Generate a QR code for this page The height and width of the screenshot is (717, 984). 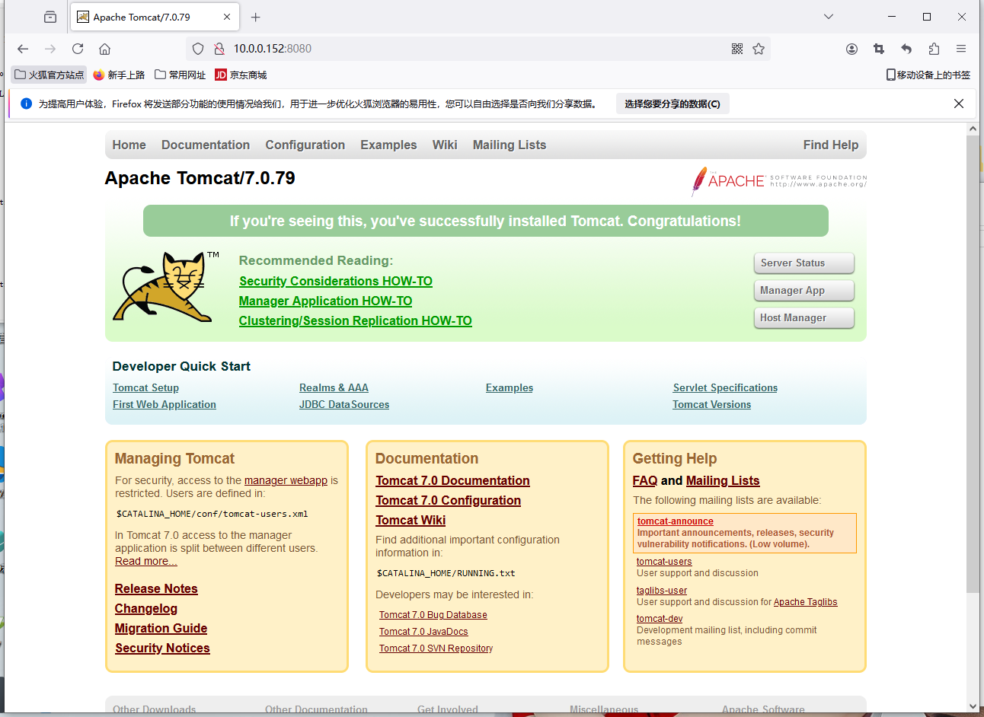737,49
